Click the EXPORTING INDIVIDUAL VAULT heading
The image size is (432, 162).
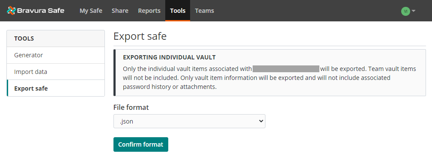coord(169,57)
